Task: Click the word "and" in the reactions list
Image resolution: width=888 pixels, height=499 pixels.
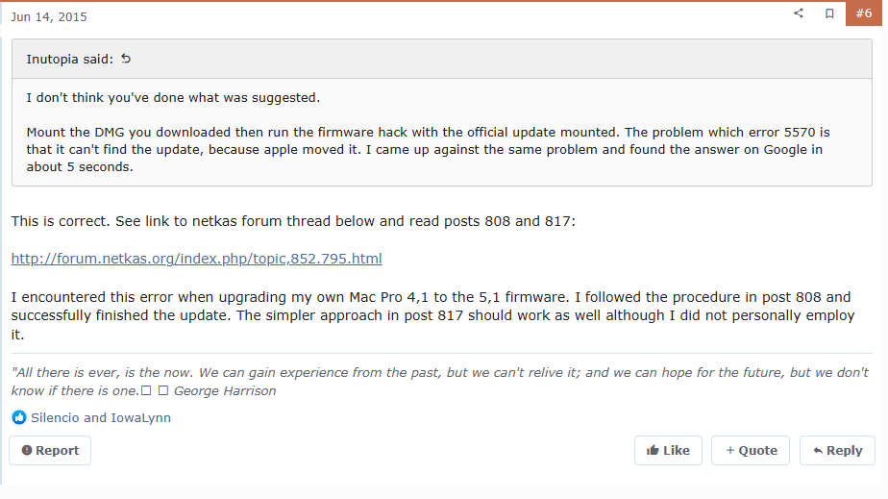Action: (x=95, y=418)
